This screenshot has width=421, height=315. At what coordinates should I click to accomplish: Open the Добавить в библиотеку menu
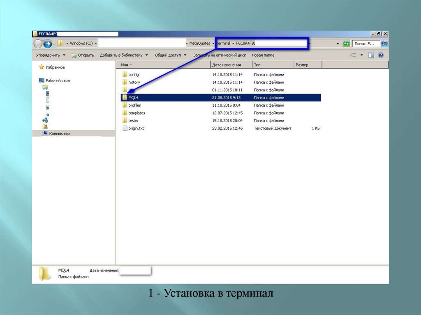click(124, 55)
